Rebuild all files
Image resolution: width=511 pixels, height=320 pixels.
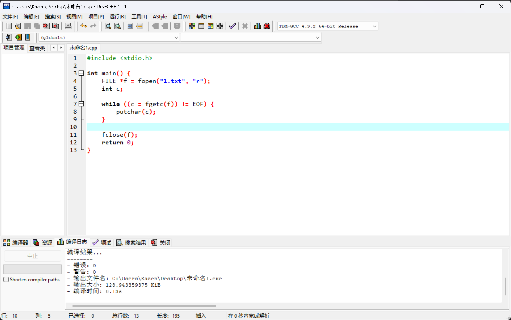220,26
